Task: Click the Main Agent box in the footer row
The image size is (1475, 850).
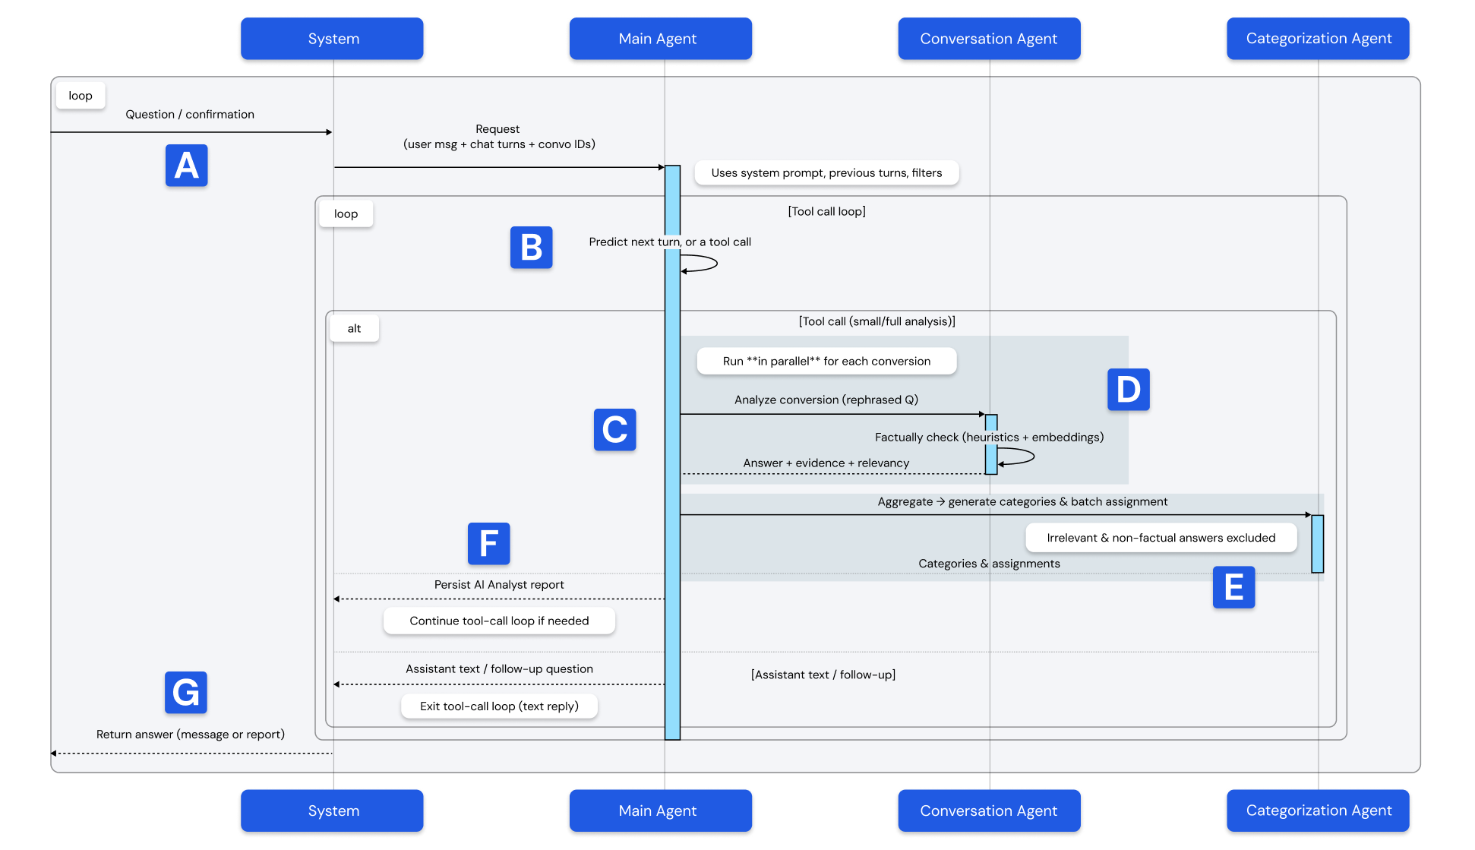Action: (x=661, y=811)
